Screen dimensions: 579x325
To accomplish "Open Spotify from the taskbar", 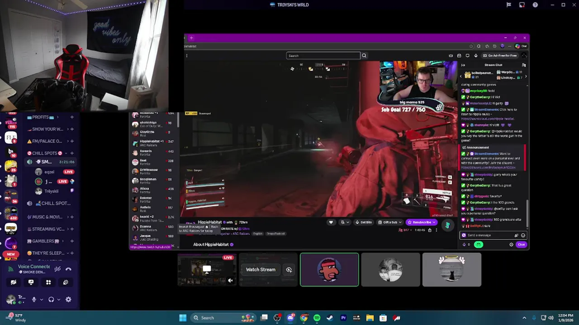I will pyautogui.click(x=317, y=318).
